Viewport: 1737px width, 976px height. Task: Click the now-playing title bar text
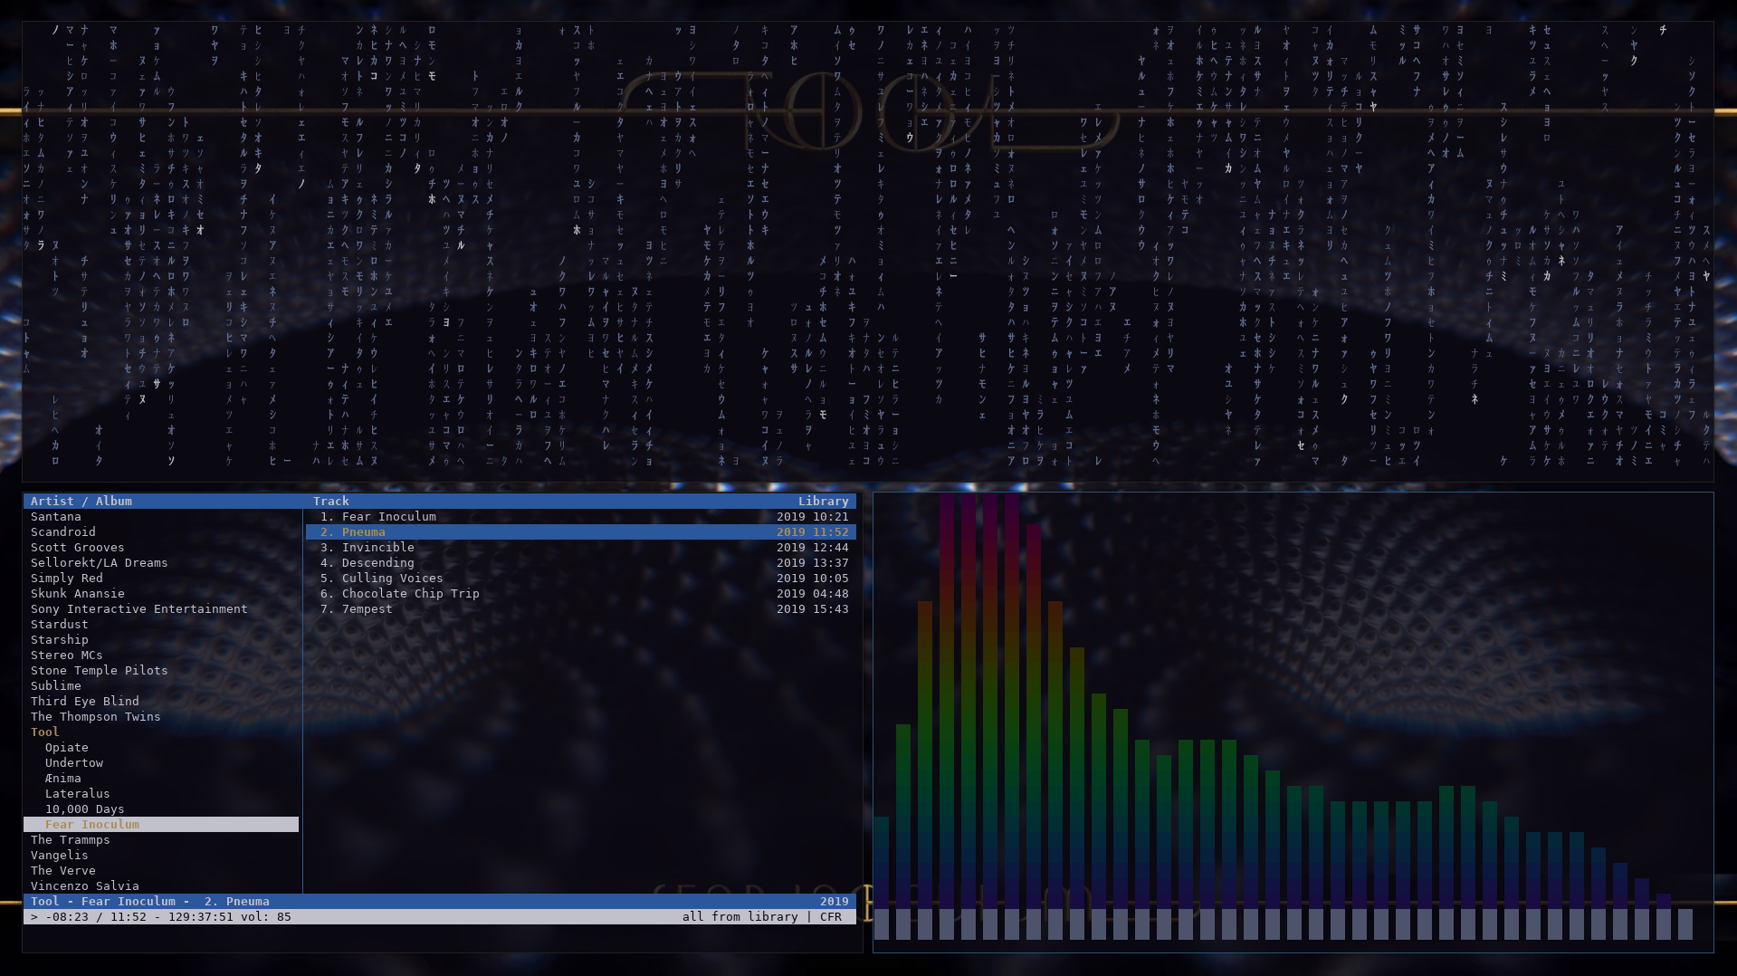pyautogui.click(x=149, y=902)
